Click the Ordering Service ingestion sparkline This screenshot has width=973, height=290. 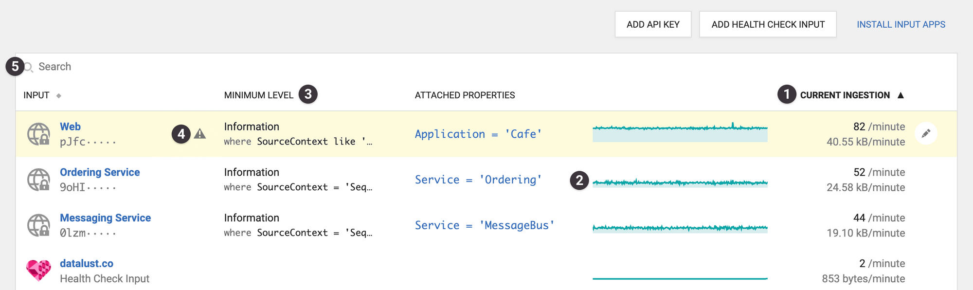point(680,183)
